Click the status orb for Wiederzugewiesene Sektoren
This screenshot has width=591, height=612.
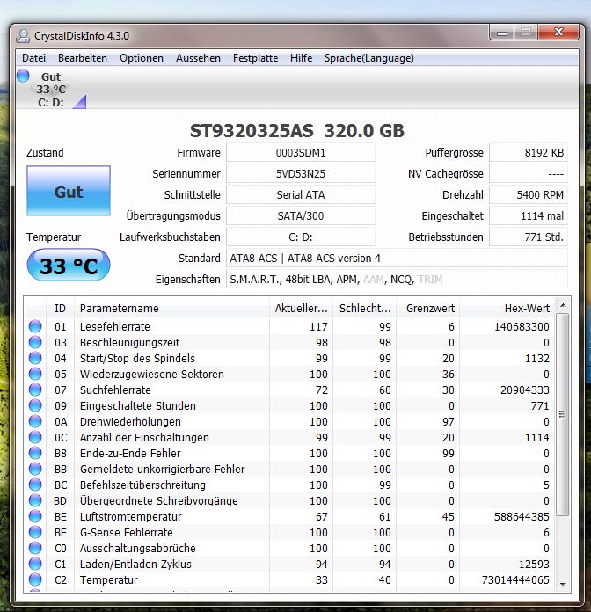pos(35,374)
